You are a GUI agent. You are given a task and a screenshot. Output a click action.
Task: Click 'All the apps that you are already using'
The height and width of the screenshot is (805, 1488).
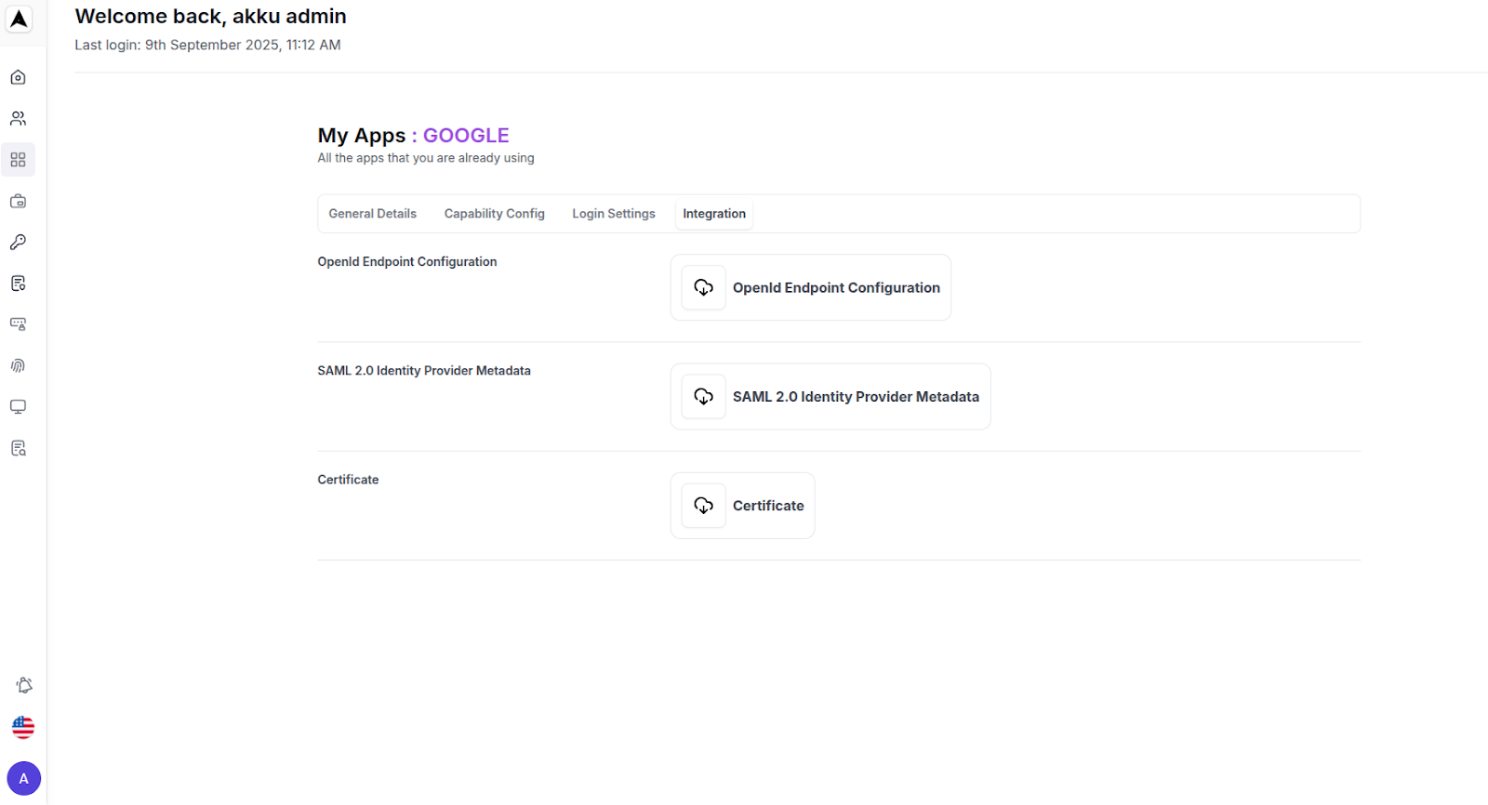[426, 158]
